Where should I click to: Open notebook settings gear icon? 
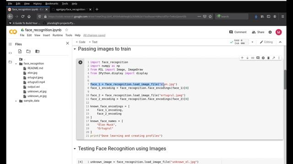point(270,32)
